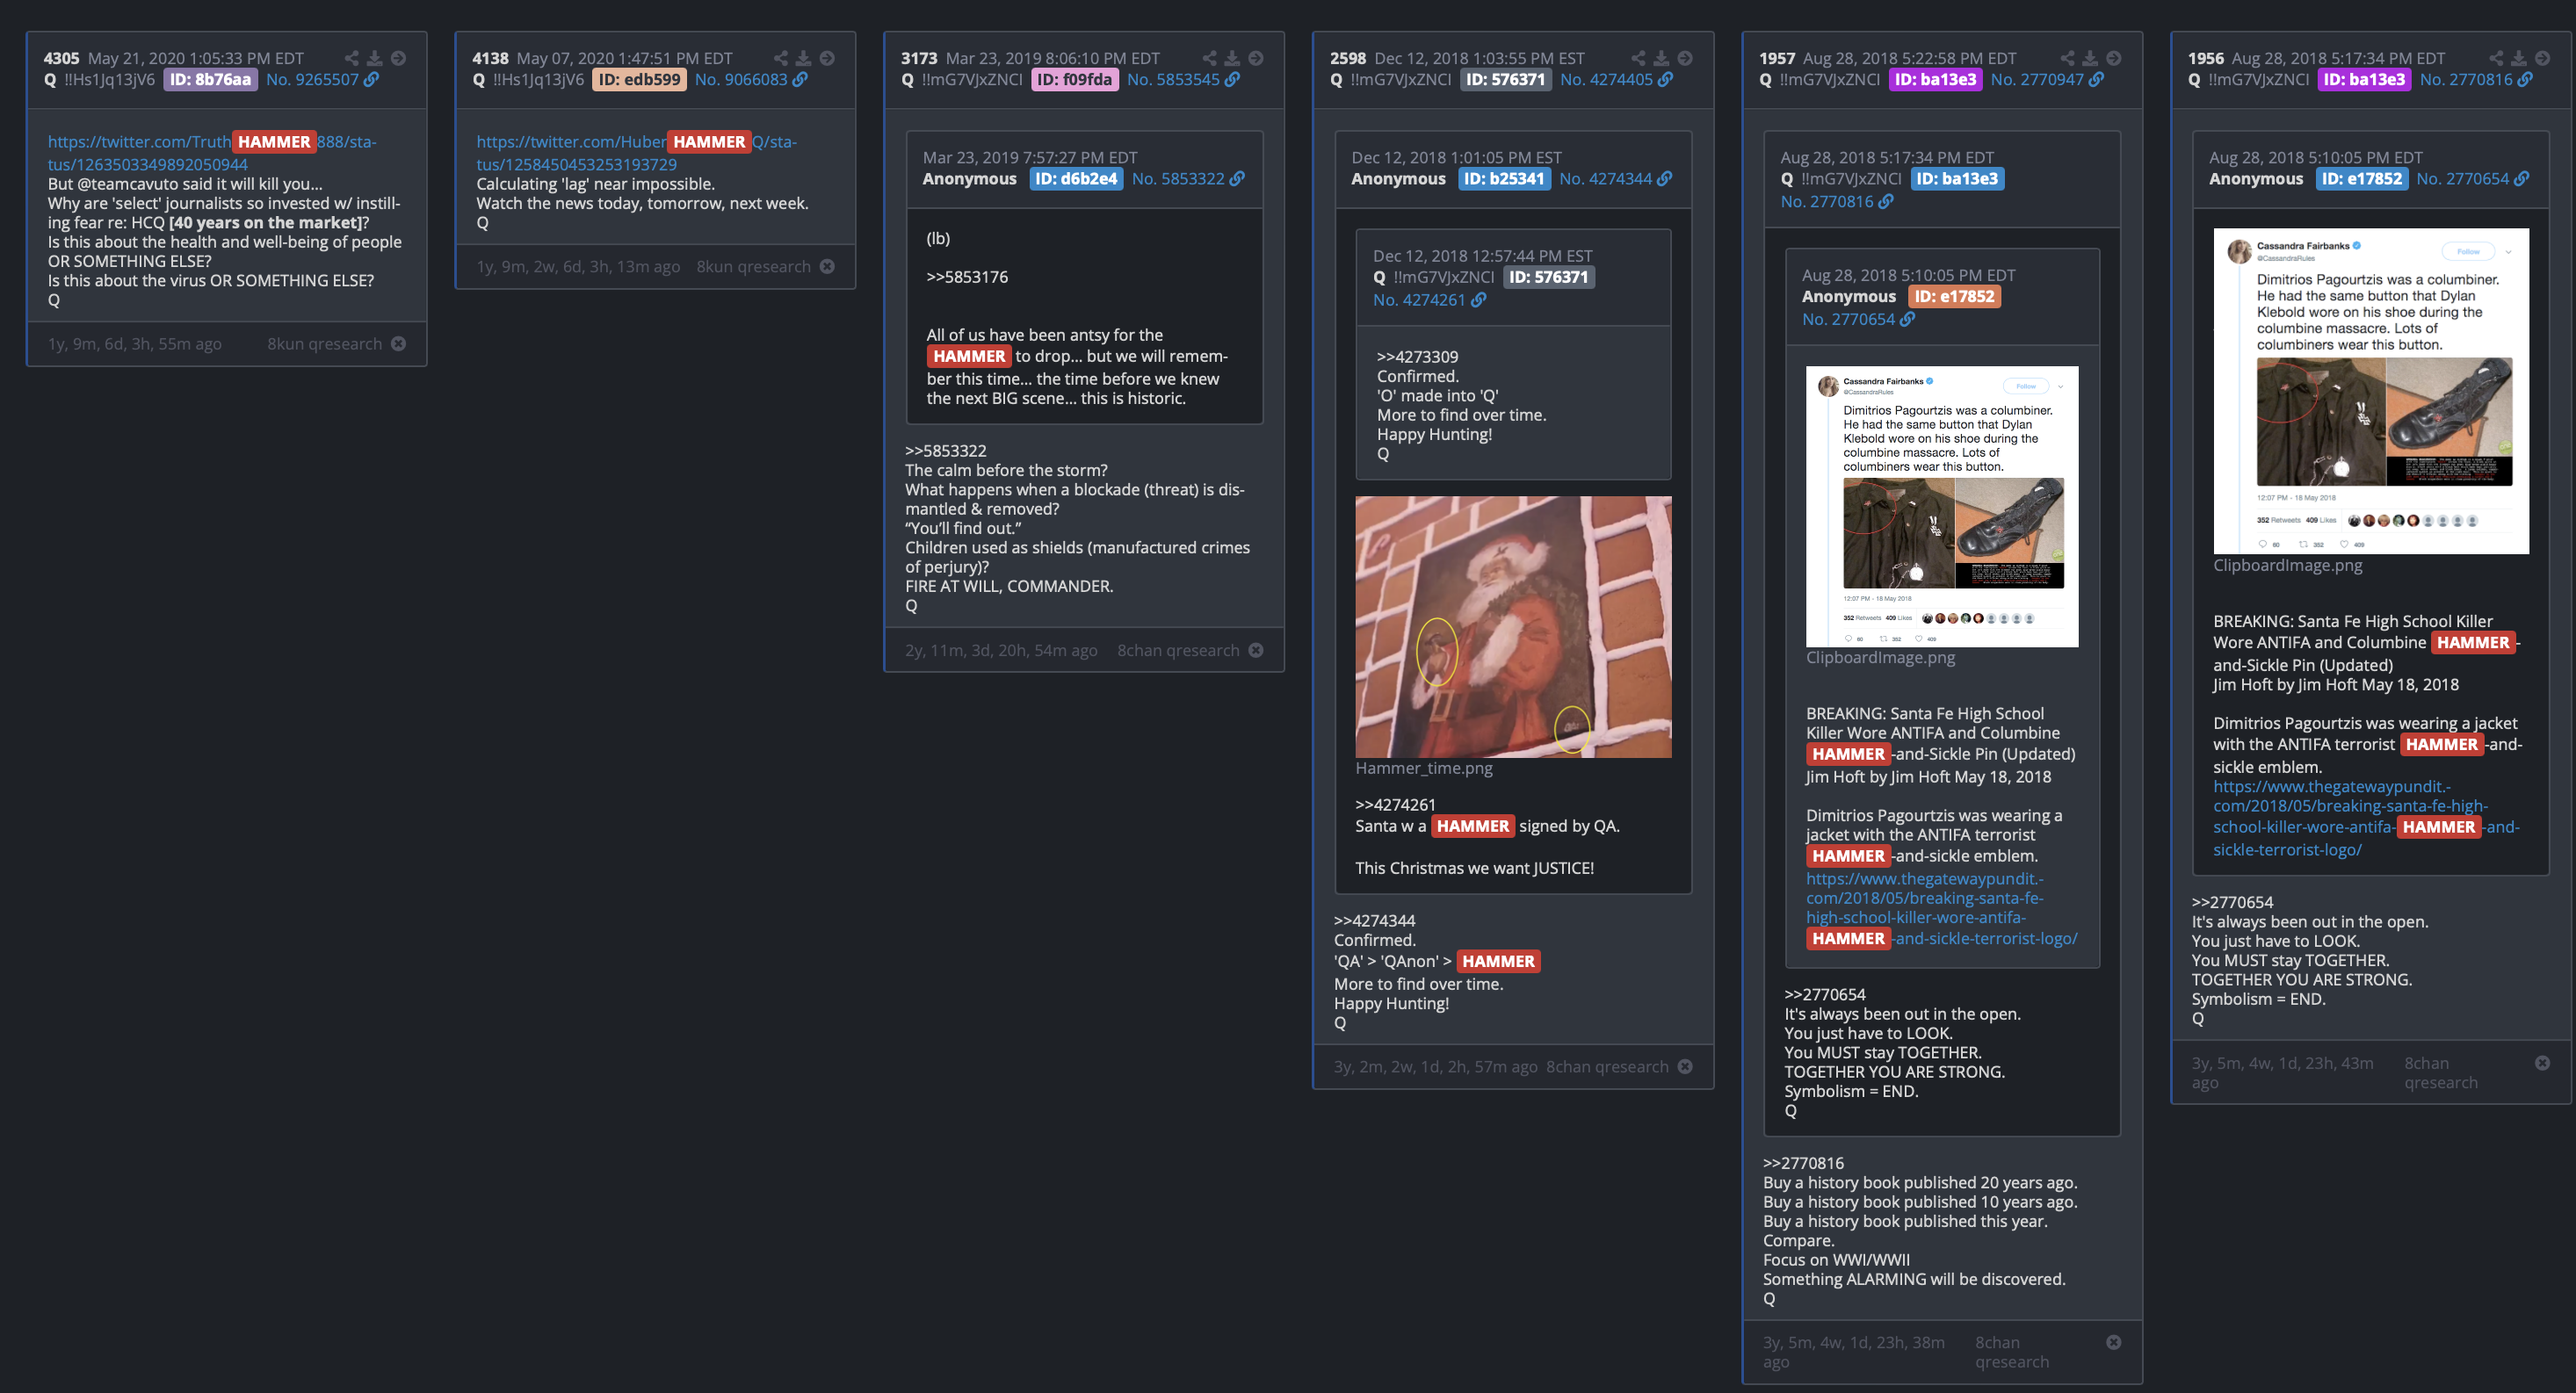Image resolution: width=2576 pixels, height=1393 pixels.
Task: Open the TruthHAMMER888 twitter link
Action: 212,153
